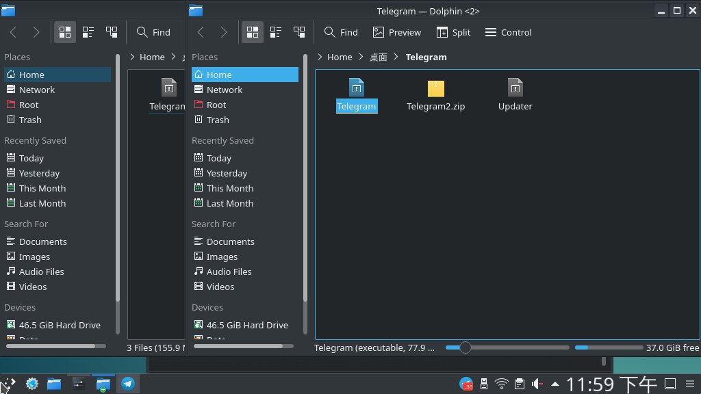Expand the left window breadcrumb arrow before Home
701x394 pixels.
point(132,57)
